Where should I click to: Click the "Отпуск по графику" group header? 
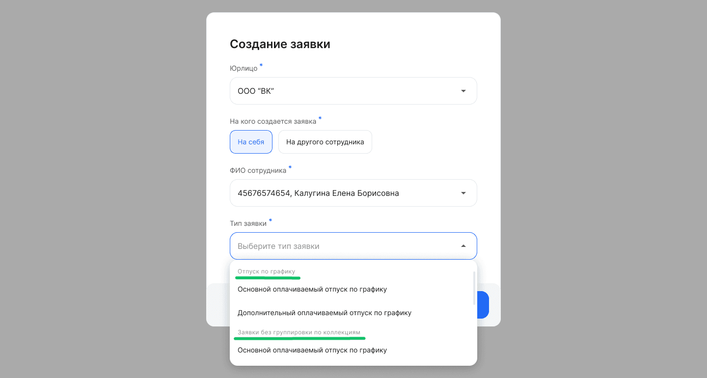267,271
